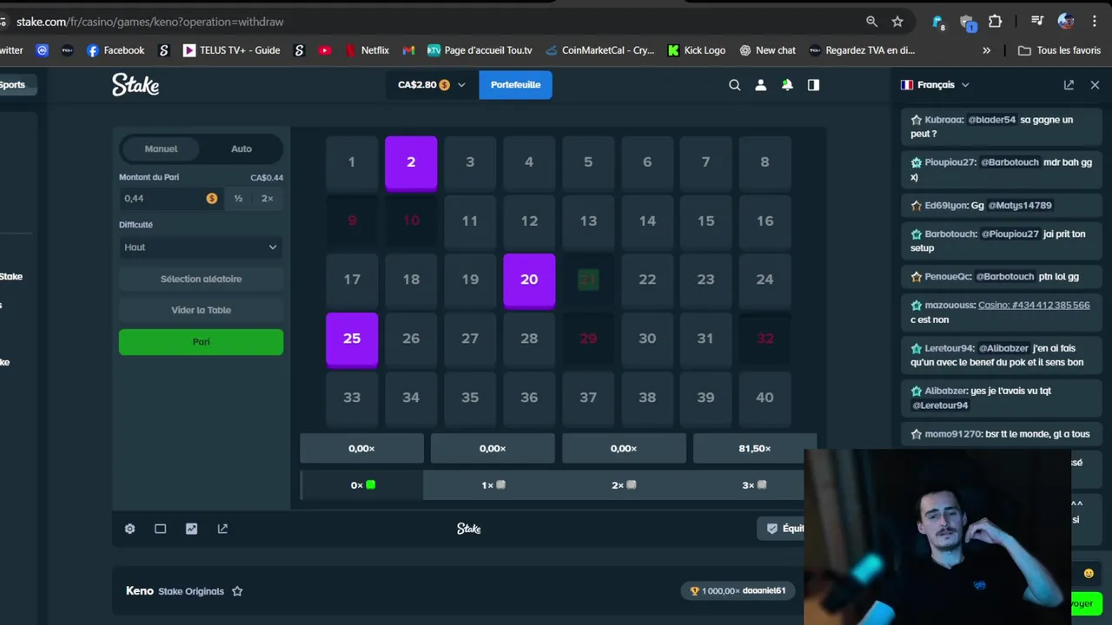Viewport: 1112px width, 625px height.
Task: Double the bet with 2× button
Action: coord(268,198)
